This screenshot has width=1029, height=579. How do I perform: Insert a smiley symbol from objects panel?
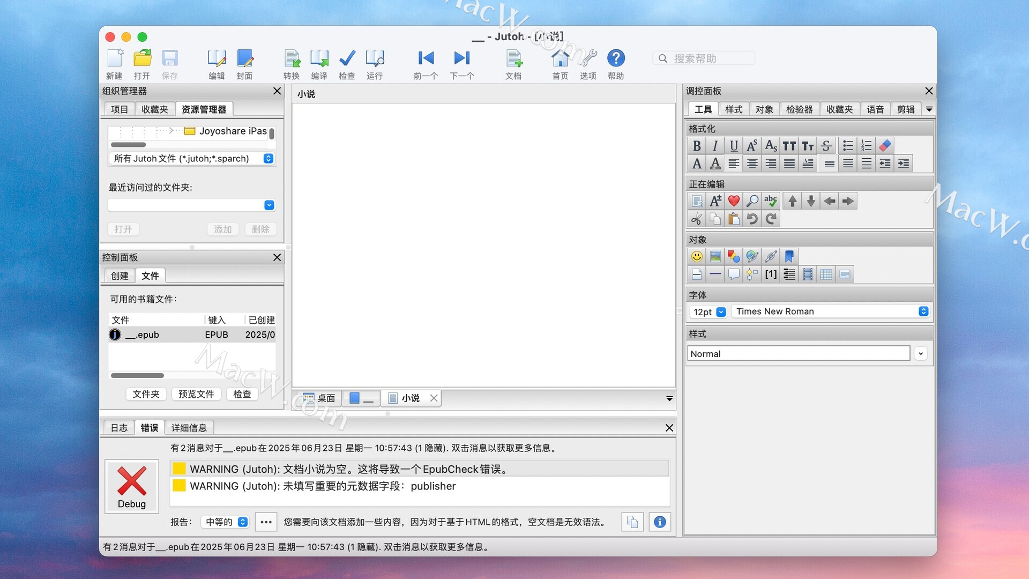697,256
